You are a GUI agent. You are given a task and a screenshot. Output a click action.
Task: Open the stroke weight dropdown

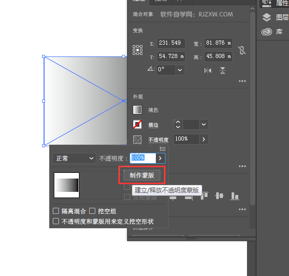[203, 124]
